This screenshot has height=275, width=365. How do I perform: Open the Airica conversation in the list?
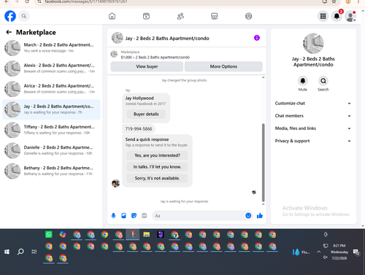coord(51,89)
